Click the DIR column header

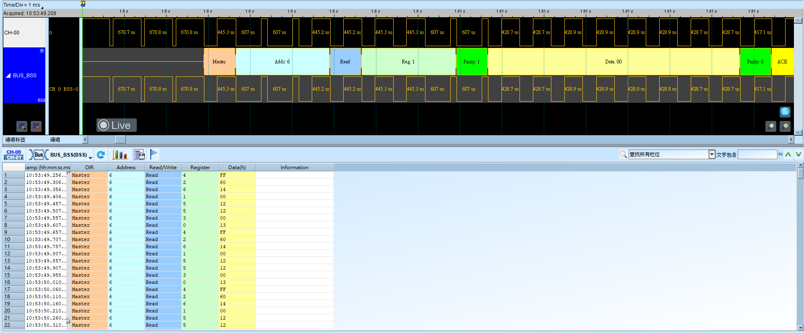click(x=89, y=168)
